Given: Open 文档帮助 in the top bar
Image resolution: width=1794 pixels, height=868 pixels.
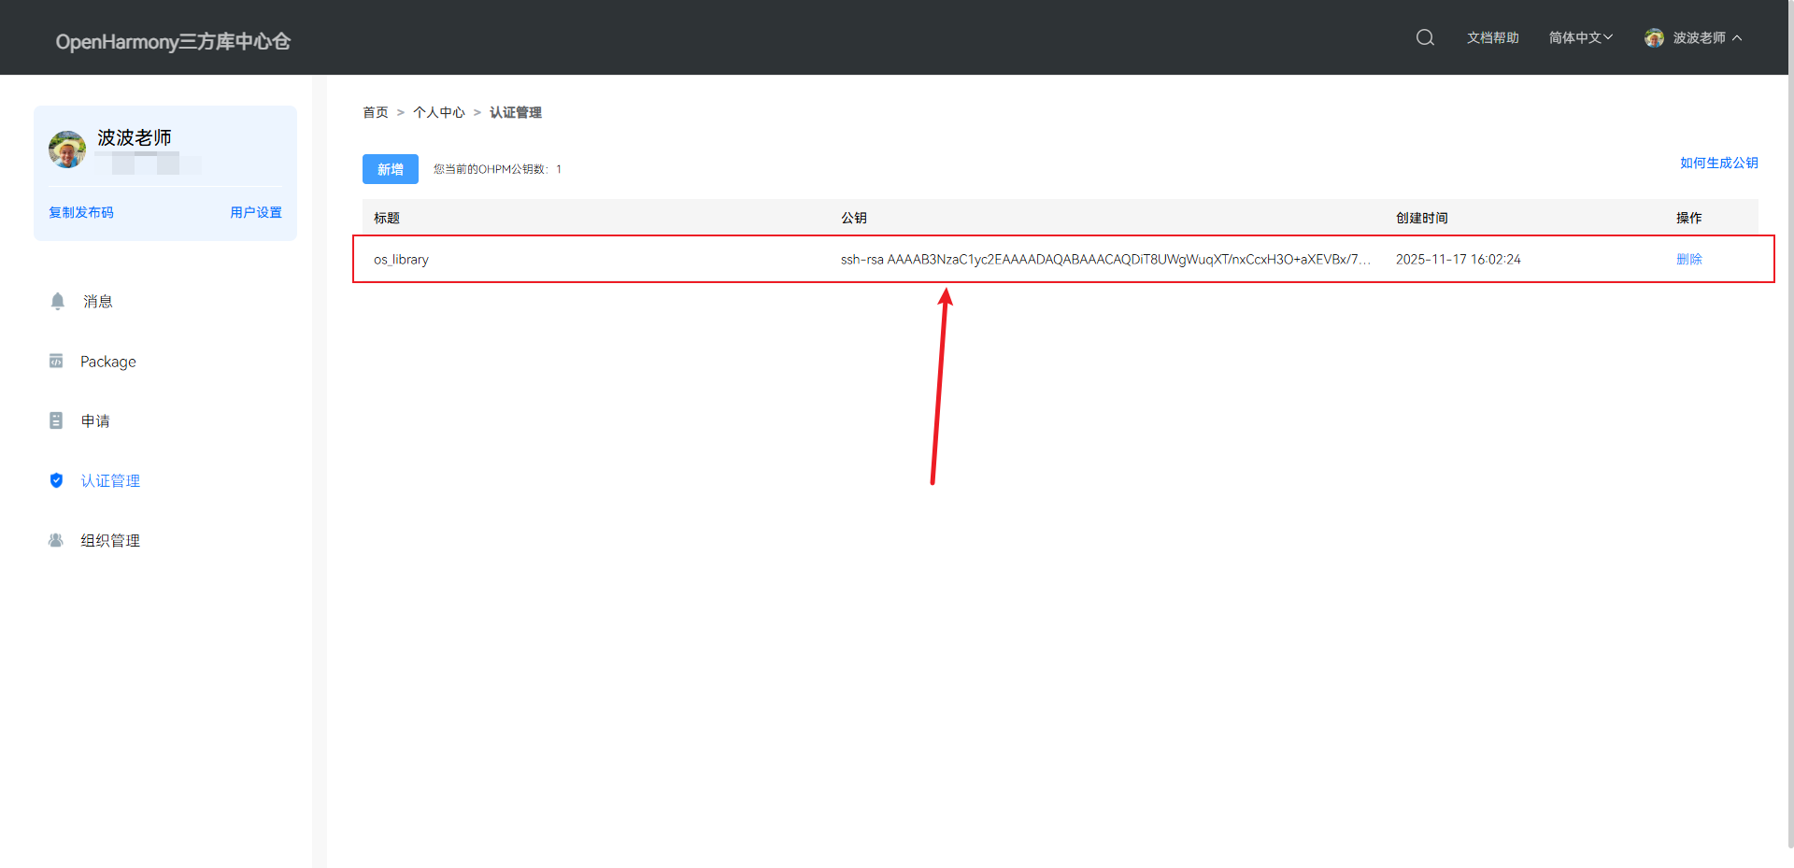Looking at the screenshot, I should pyautogui.click(x=1492, y=37).
